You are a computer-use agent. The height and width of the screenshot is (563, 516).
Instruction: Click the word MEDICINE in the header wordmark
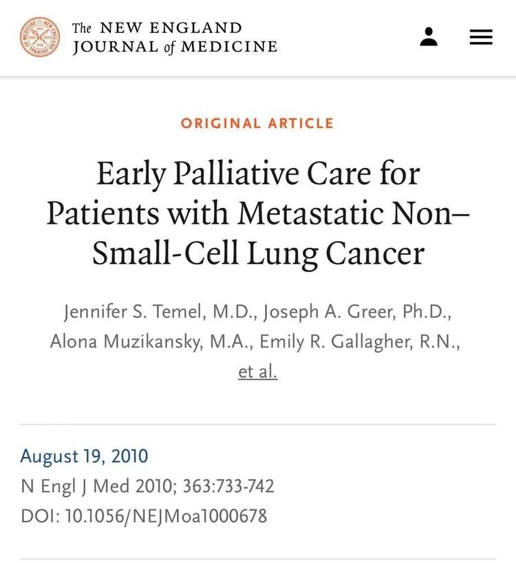pos(229,47)
